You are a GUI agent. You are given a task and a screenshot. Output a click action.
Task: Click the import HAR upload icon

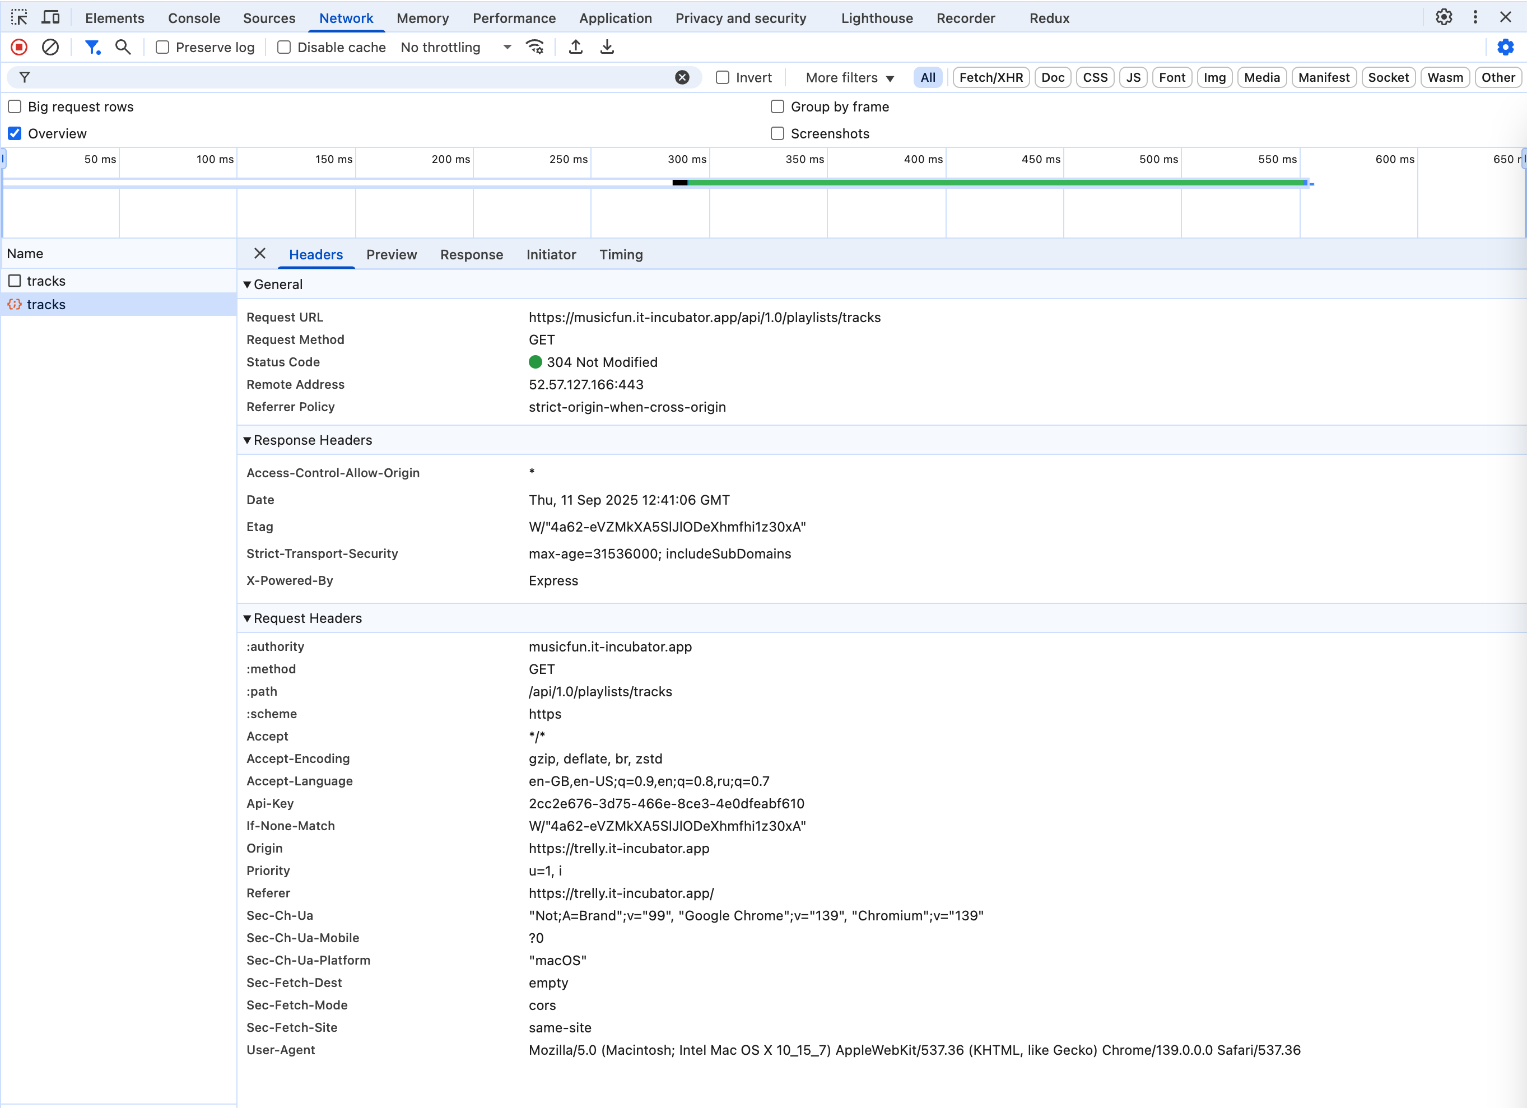point(576,47)
